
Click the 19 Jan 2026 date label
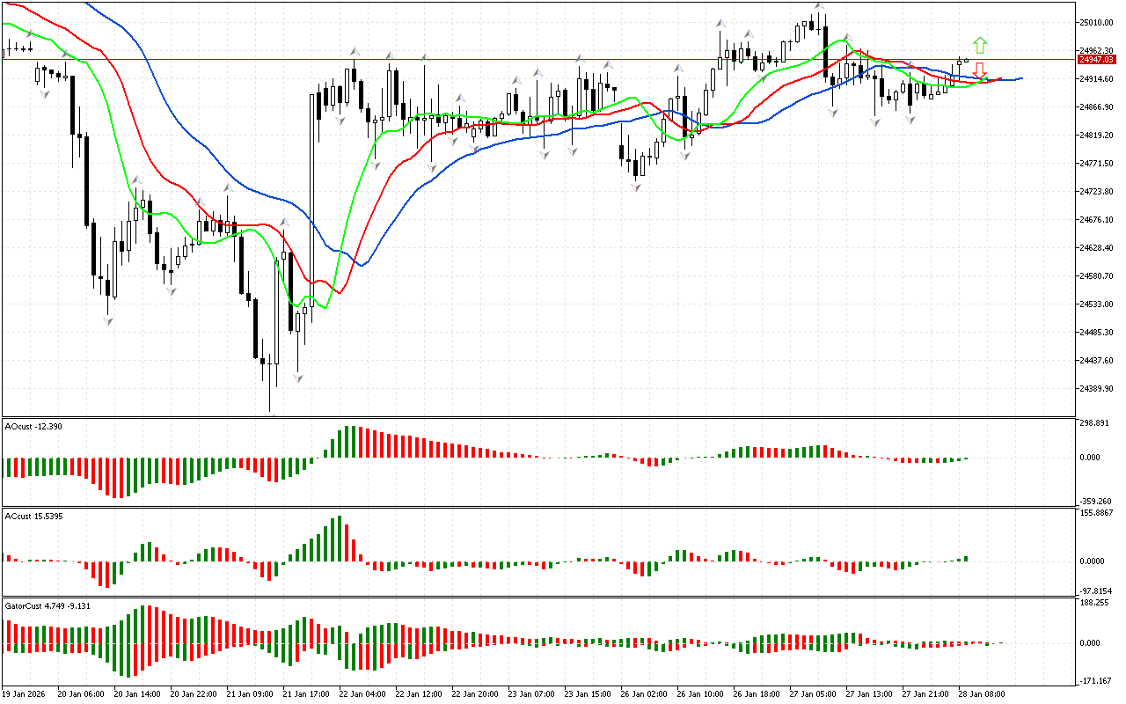coord(24,693)
